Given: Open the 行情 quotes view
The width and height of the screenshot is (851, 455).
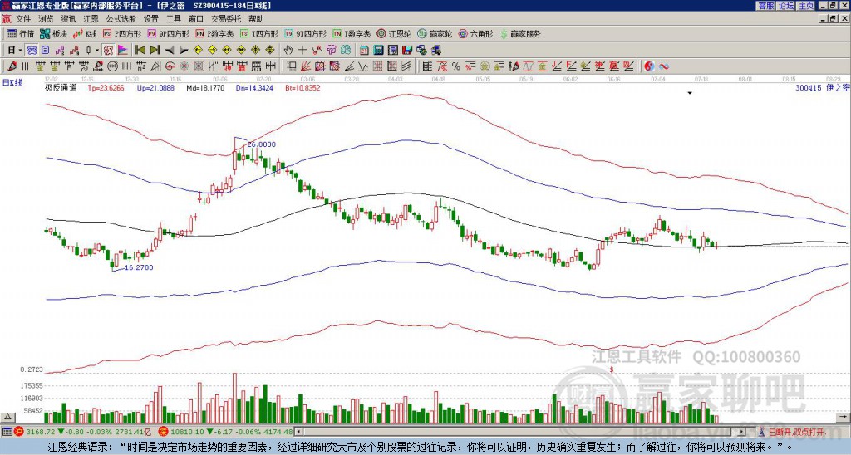Looking at the screenshot, I should [21, 33].
